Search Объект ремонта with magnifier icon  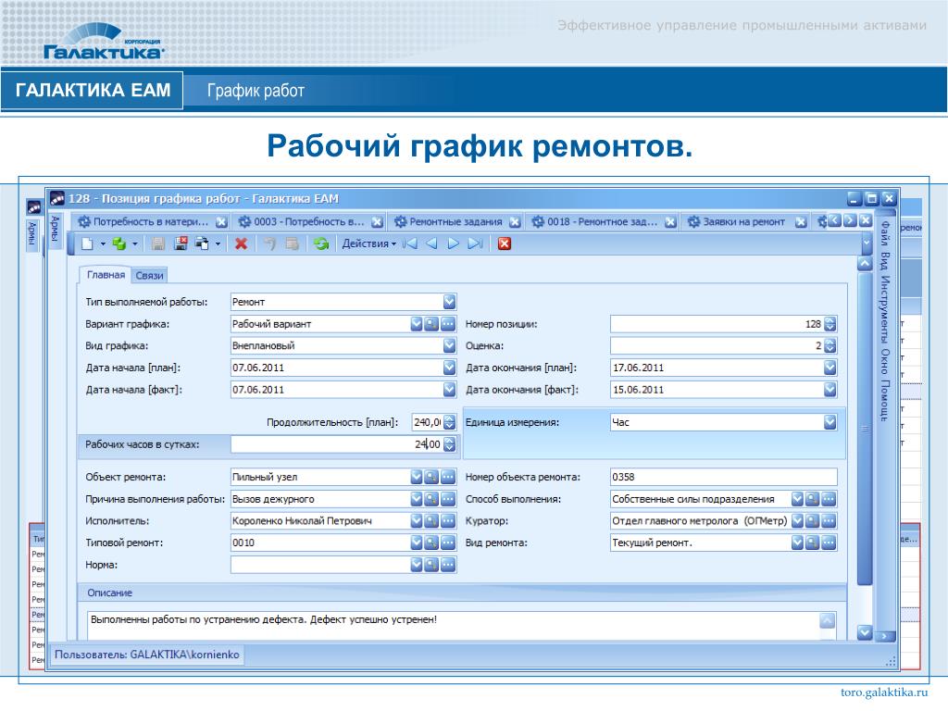(431, 477)
